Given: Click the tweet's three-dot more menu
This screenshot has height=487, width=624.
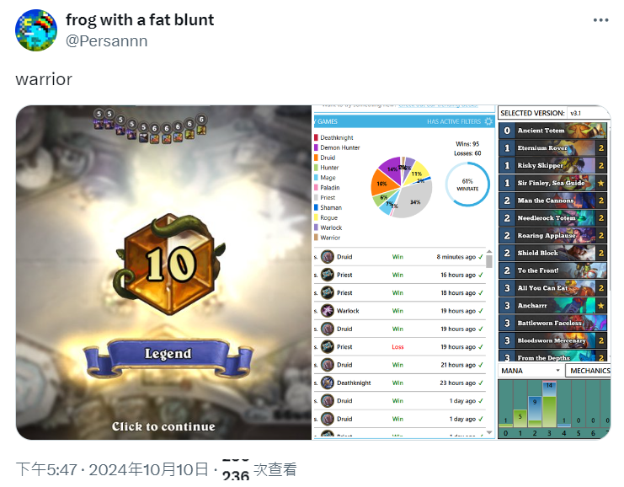Looking at the screenshot, I should (x=600, y=20).
